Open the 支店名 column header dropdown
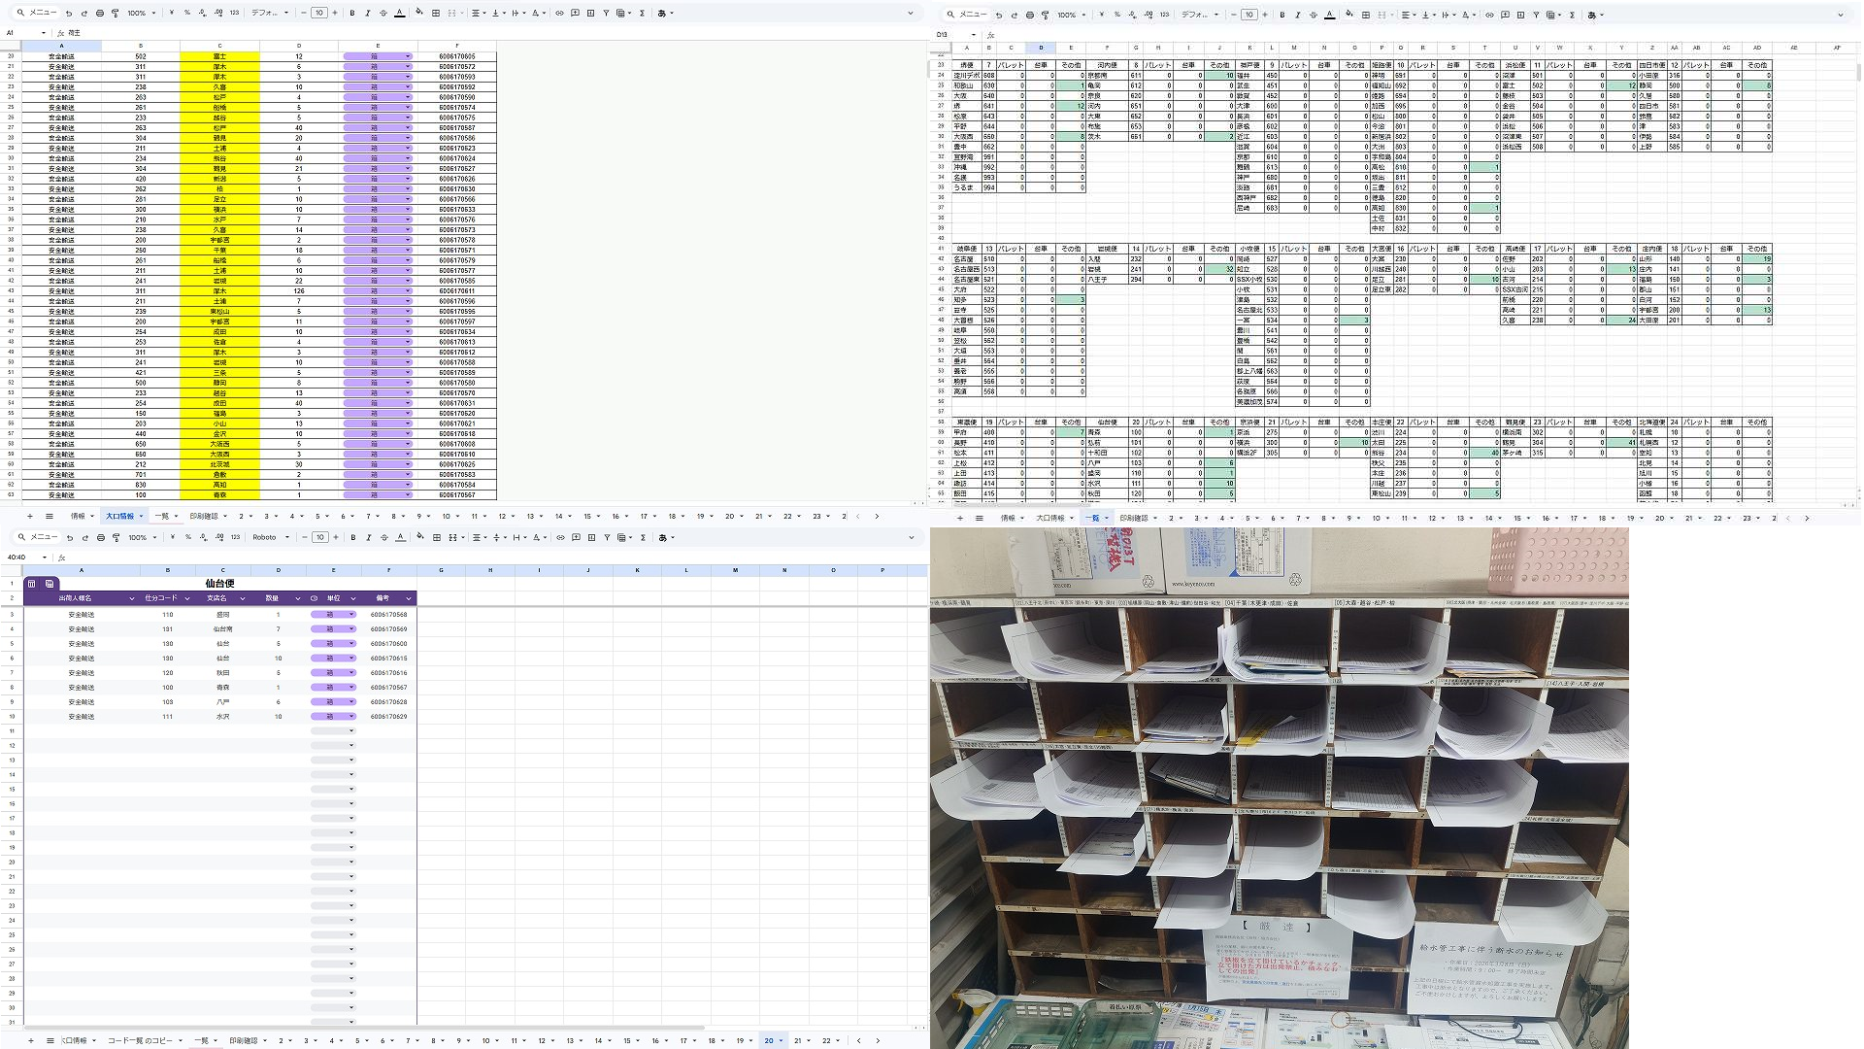This screenshot has height=1049, width=1864. (x=242, y=598)
